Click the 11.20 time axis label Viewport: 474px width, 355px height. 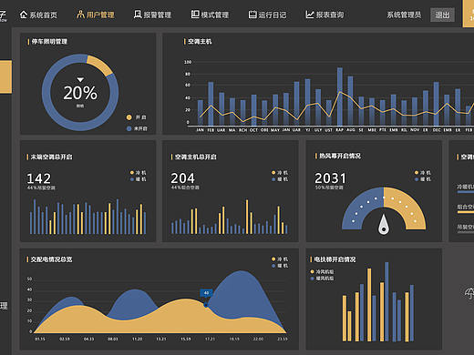[137, 339]
